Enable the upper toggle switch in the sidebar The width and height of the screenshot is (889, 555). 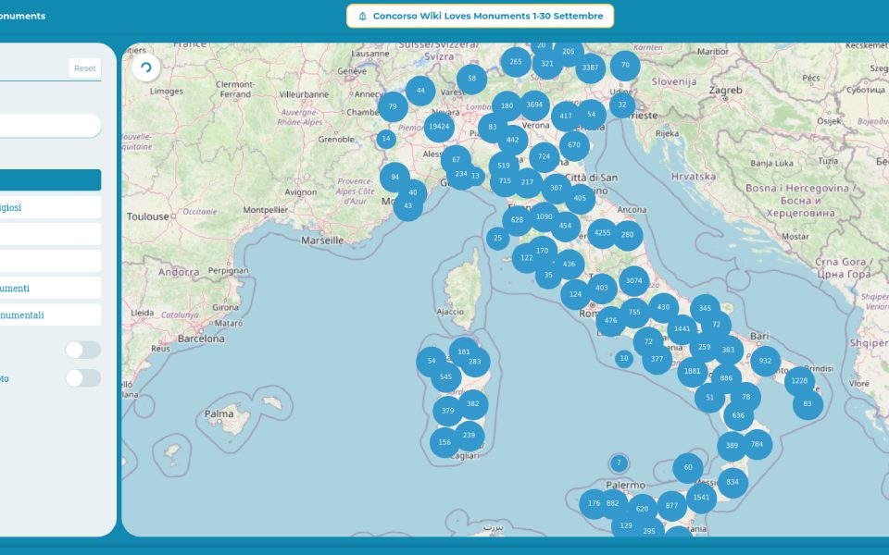(x=82, y=350)
